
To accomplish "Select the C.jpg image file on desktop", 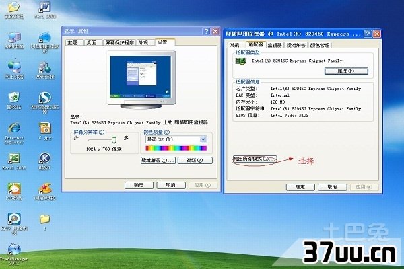I will [x=45, y=131].
